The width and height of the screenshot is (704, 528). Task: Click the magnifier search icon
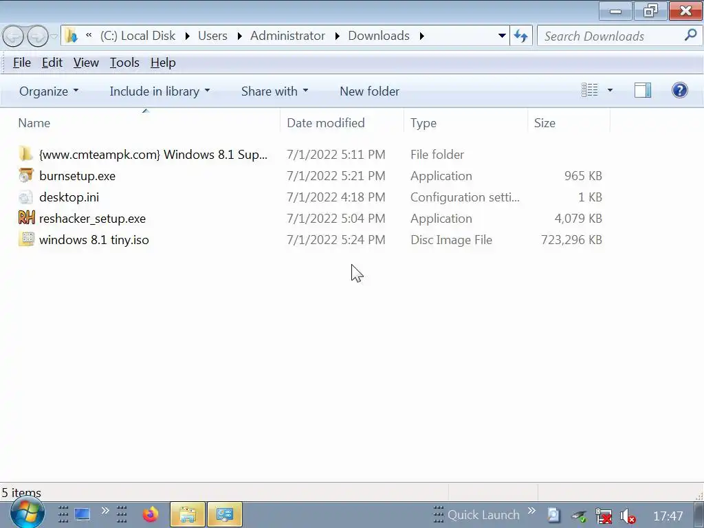[690, 35]
